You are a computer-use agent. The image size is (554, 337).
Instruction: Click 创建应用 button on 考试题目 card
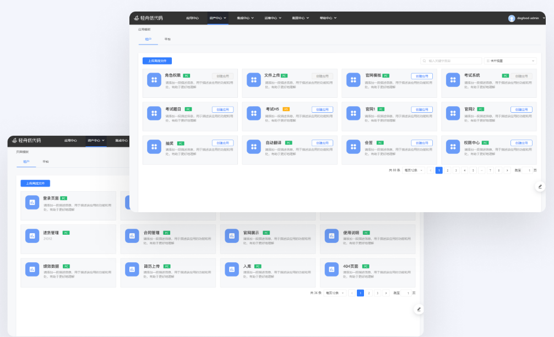[x=222, y=109]
